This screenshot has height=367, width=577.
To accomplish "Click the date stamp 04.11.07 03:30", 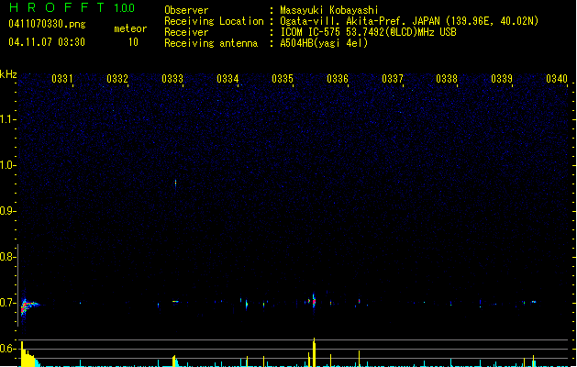I will click(x=47, y=42).
